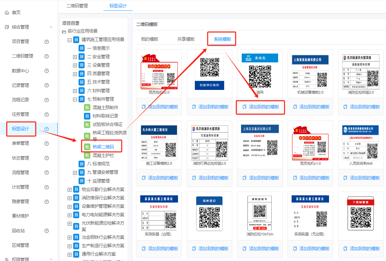Collapse 综合管理 using its chevron arrow
Viewport: 386px width, 261px height.
tap(51, 27)
